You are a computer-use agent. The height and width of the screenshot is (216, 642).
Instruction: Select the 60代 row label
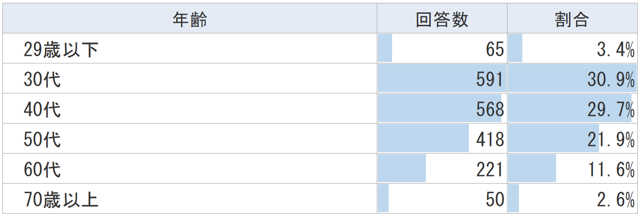[x=42, y=169]
